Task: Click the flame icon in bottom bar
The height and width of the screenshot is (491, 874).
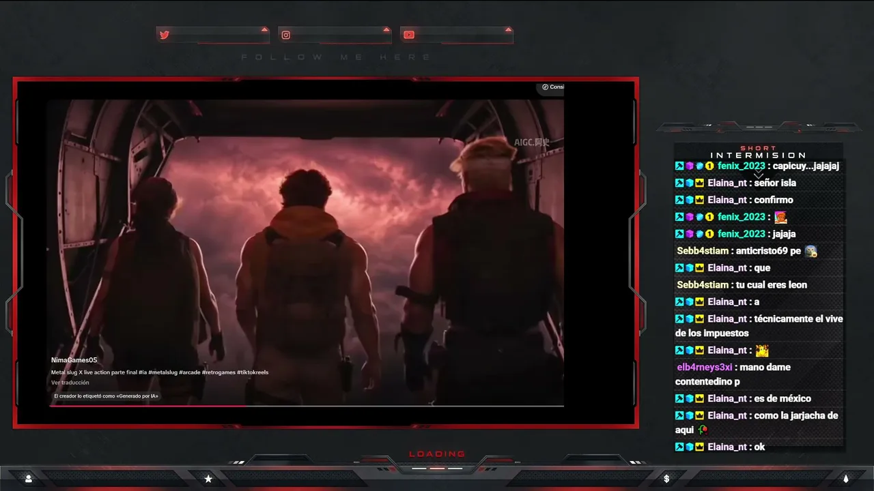Action: [x=846, y=479]
